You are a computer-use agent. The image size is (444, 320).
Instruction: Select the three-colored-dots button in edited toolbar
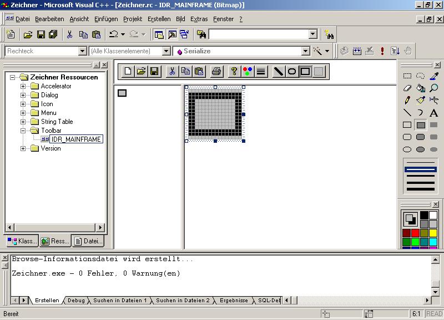(247, 71)
